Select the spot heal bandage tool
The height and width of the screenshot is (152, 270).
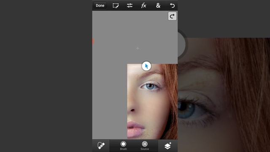(x=101, y=146)
